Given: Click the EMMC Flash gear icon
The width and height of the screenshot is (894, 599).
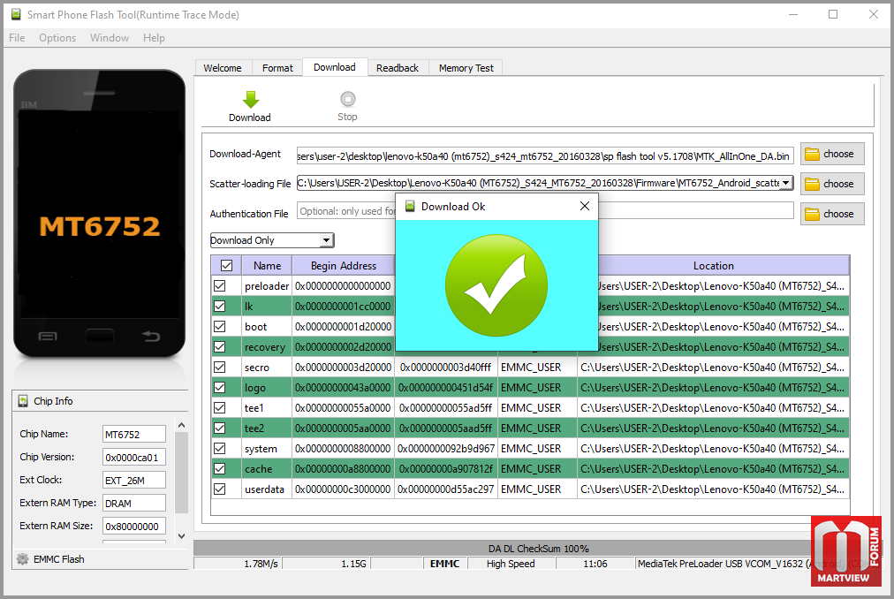Looking at the screenshot, I should point(23,559).
